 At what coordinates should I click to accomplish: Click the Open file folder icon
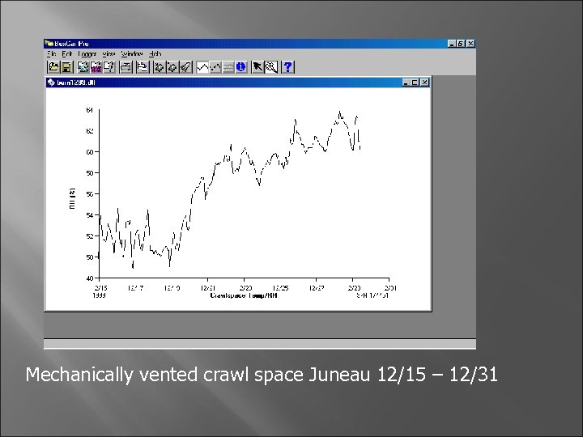click(x=53, y=67)
